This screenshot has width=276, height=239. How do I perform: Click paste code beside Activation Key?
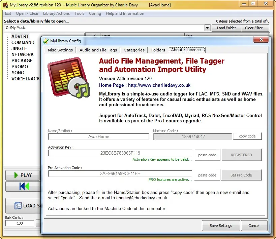207,155
